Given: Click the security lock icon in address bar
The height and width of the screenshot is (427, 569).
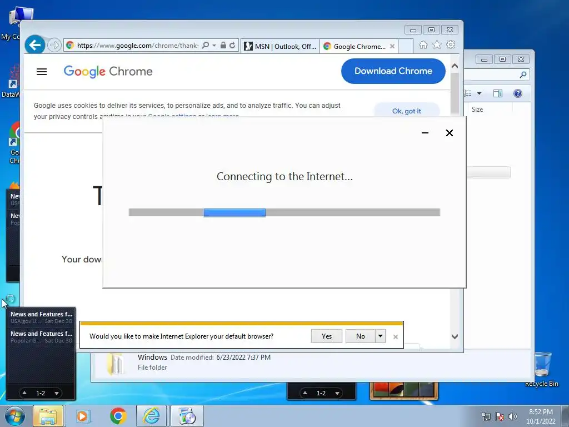Looking at the screenshot, I should [x=223, y=46].
